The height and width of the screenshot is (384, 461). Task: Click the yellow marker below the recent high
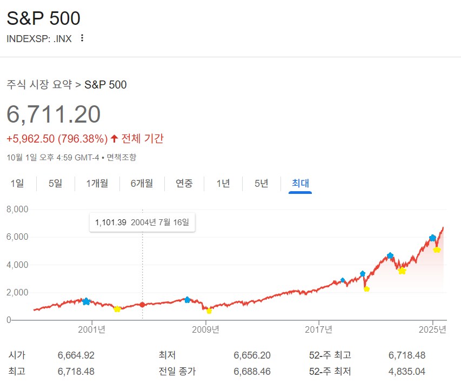(x=436, y=250)
